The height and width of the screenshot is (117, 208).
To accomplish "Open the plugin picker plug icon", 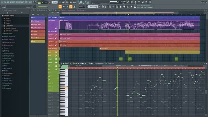I will tap(124, 6).
